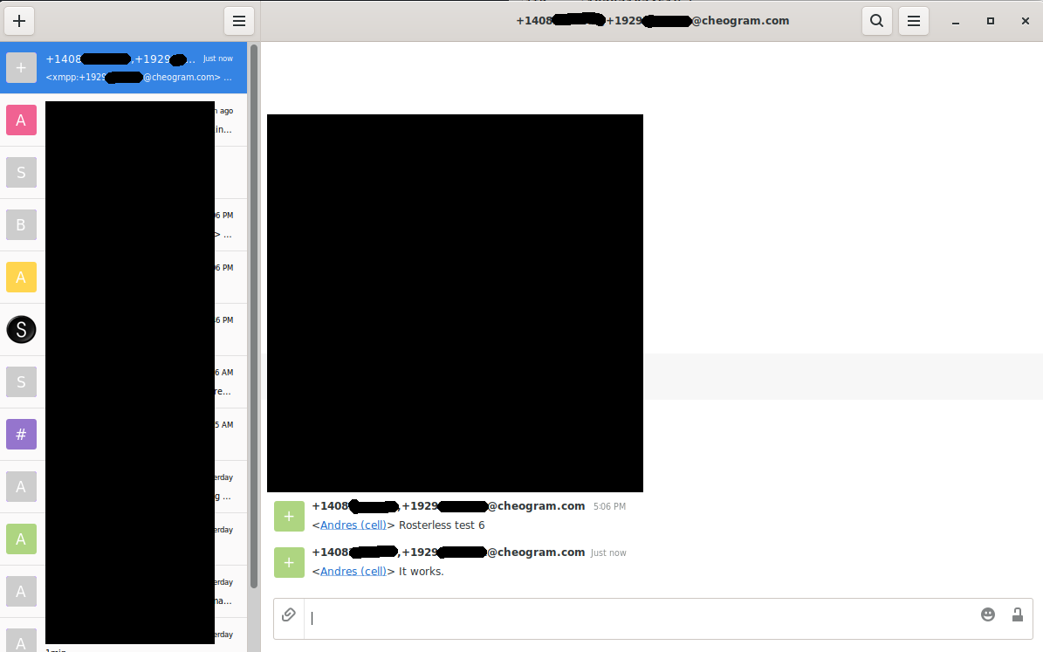Click the plus button to start a chat
This screenshot has width=1043, height=652.
click(19, 21)
